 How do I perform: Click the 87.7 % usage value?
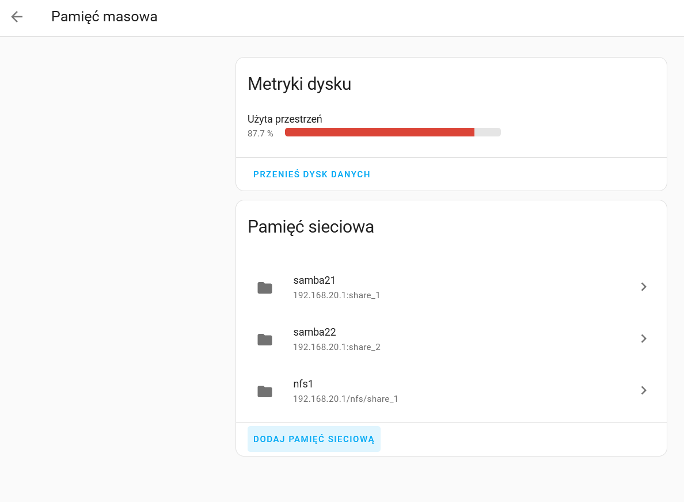coord(260,134)
